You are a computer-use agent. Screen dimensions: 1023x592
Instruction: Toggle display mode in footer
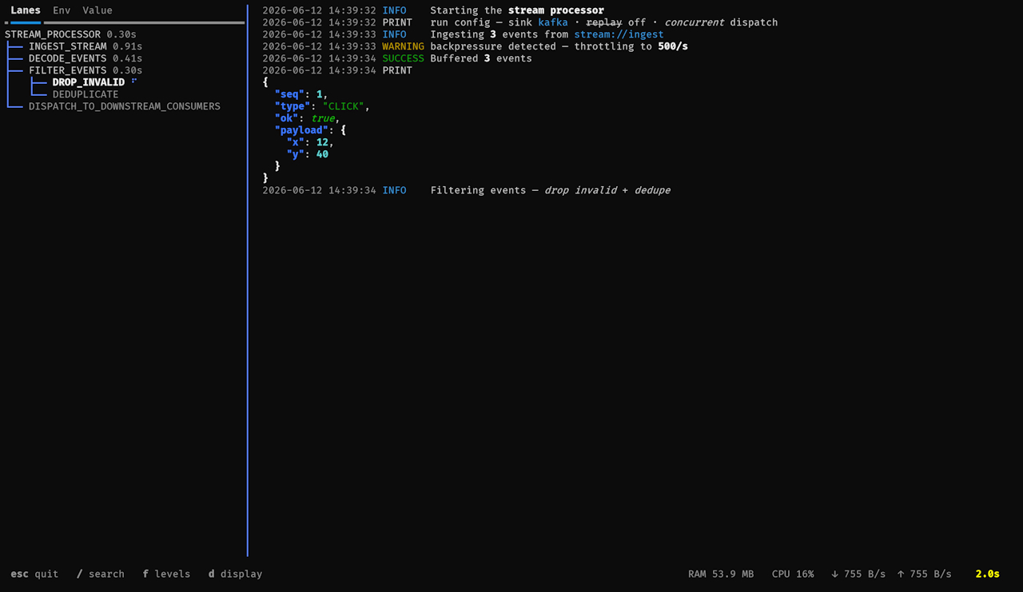tap(235, 574)
